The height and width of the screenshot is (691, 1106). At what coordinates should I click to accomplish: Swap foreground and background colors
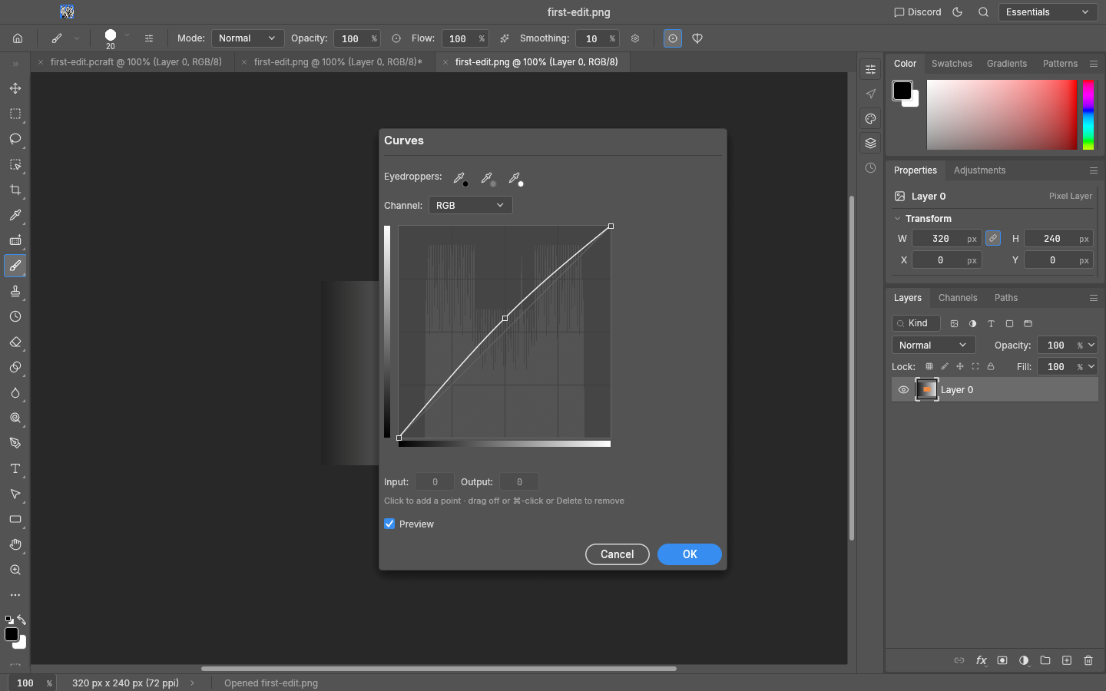coord(22,620)
